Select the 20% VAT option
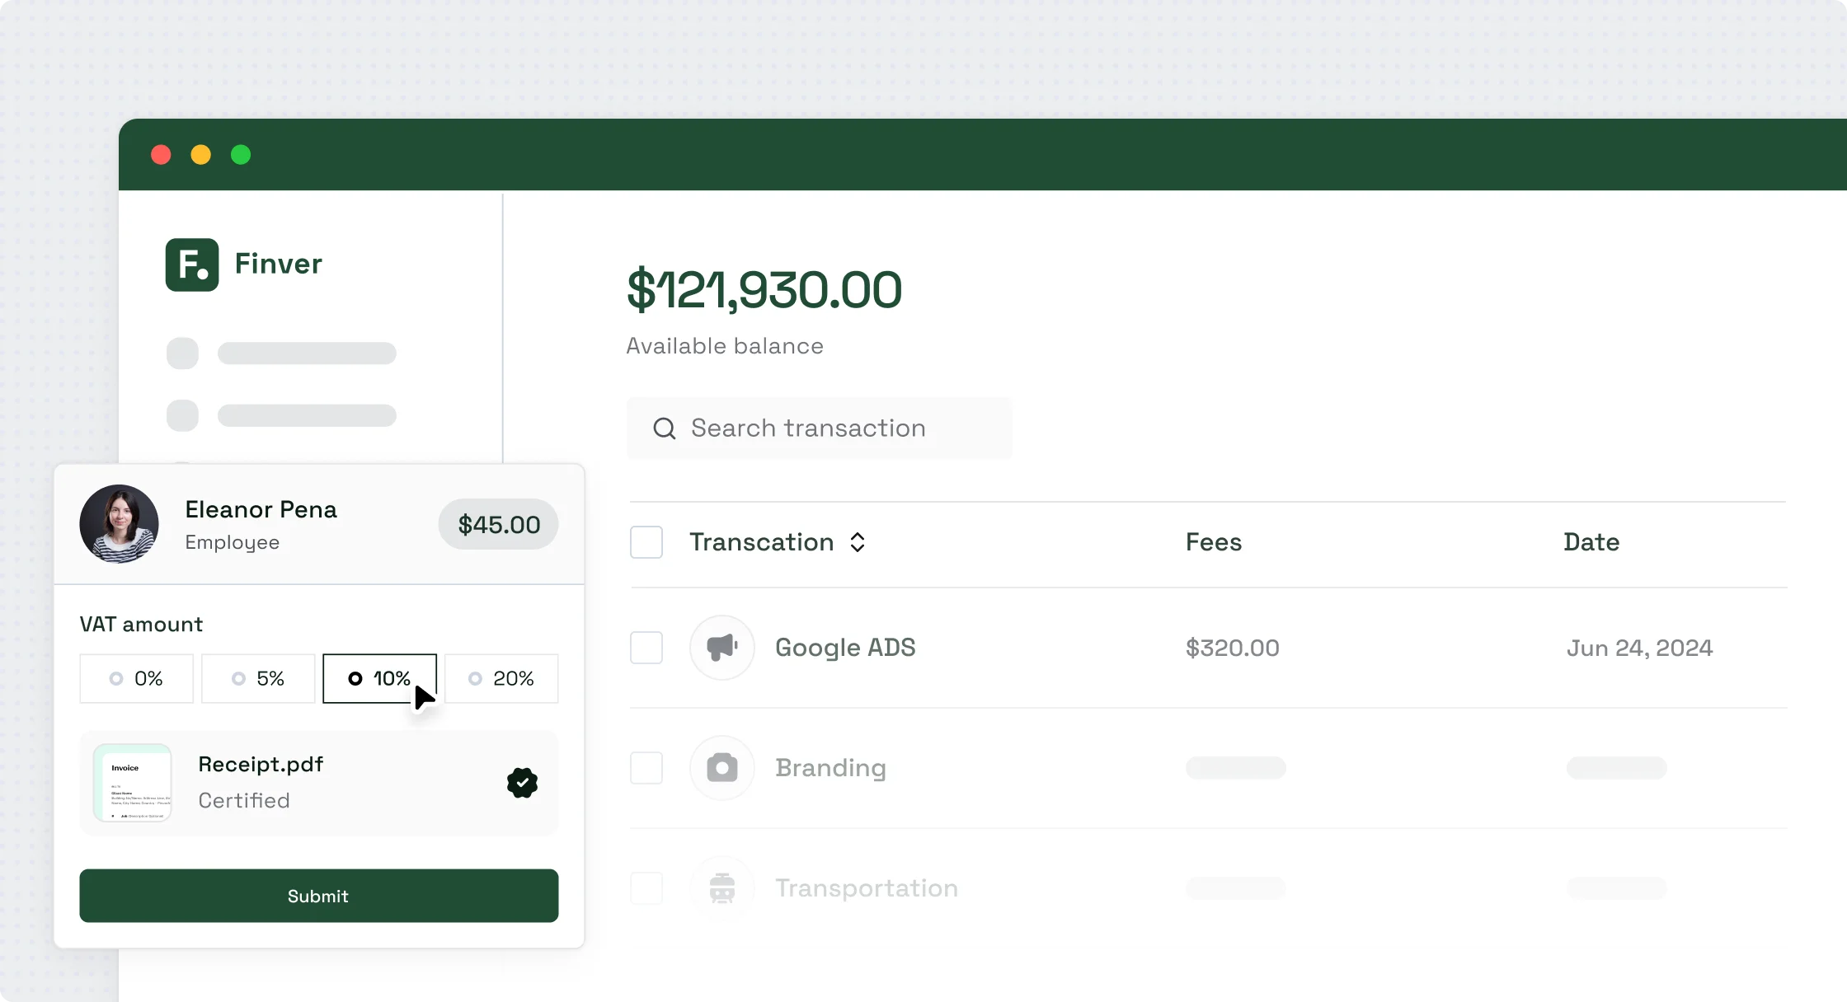The image size is (1847, 1002). [501, 678]
